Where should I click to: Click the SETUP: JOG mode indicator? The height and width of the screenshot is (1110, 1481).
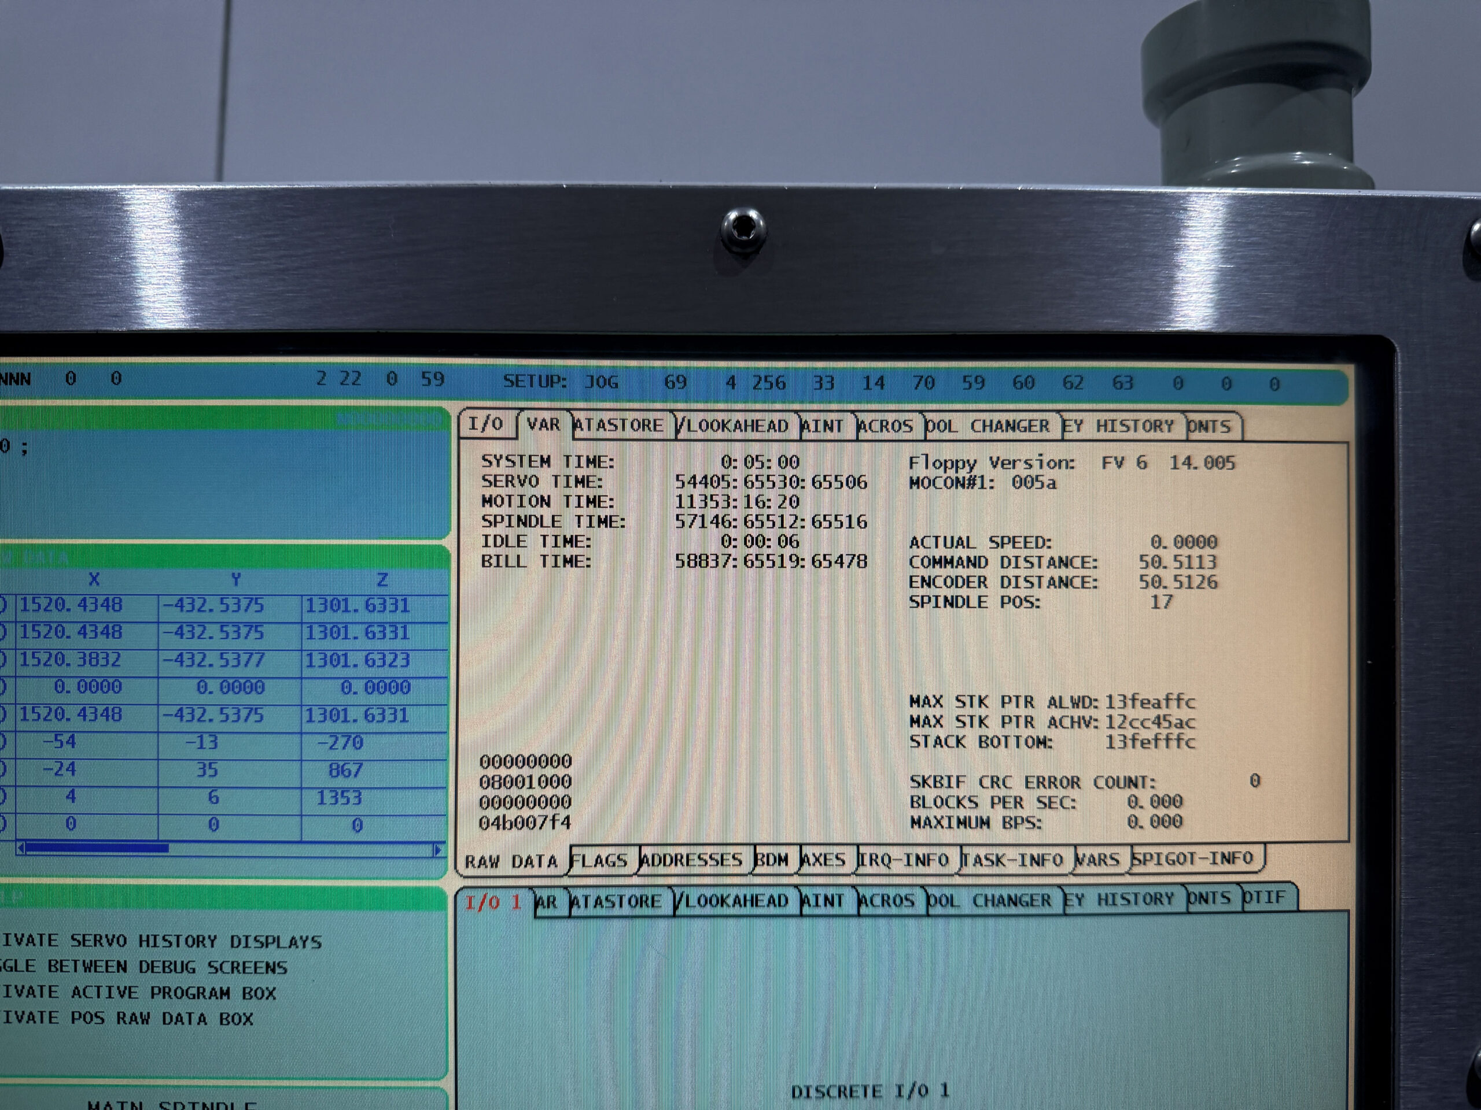tap(561, 382)
